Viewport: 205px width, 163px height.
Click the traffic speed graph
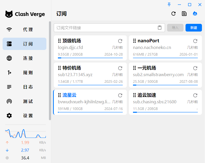[x=25, y=133]
